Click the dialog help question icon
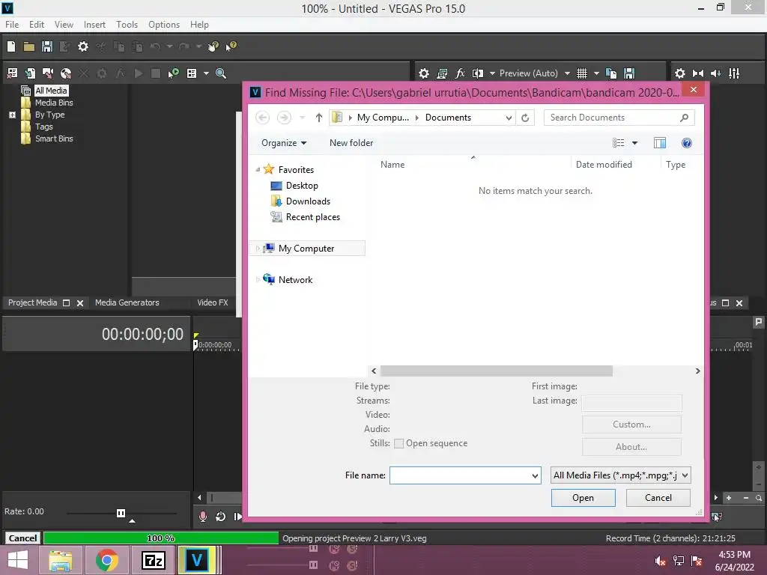The height and width of the screenshot is (575, 767). click(687, 143)
